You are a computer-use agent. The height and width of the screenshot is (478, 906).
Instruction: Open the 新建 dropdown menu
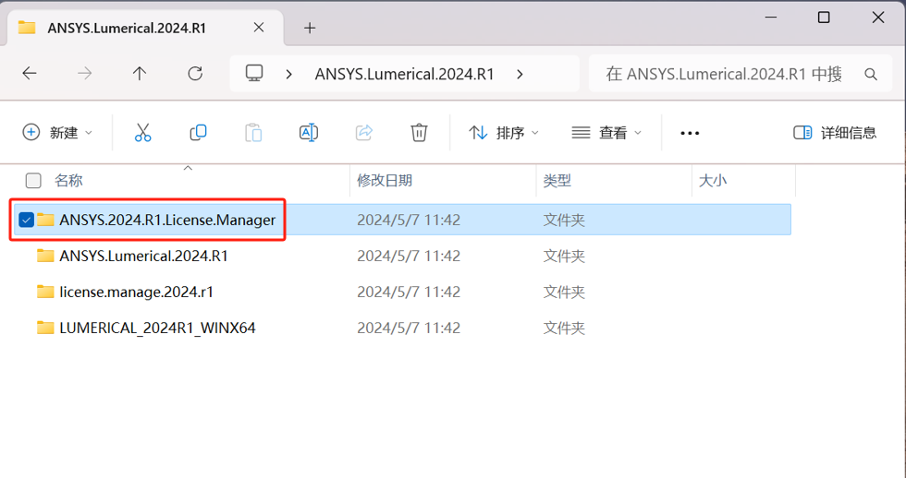[57, 133]
